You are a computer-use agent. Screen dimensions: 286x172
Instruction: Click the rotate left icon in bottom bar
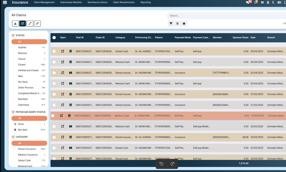pos(161,164)
